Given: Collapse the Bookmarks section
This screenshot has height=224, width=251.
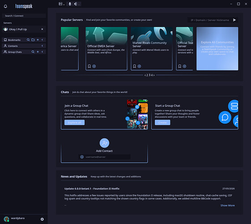Looking at the screenshot, I should (x=42, y=40).
